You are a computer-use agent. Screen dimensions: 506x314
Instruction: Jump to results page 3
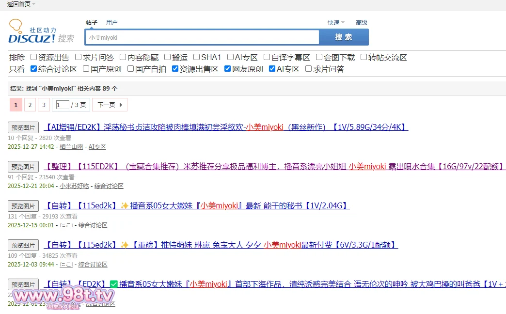pos(44,105)
